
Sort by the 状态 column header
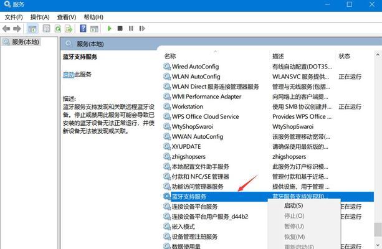pyautogui.click(x=344, y=56)
